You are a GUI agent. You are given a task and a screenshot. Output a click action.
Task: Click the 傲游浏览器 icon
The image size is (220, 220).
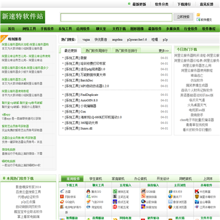pos(170,202)
